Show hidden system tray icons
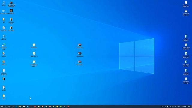The image size is (192, 108). pyautogui.click(x=165, y=106)
